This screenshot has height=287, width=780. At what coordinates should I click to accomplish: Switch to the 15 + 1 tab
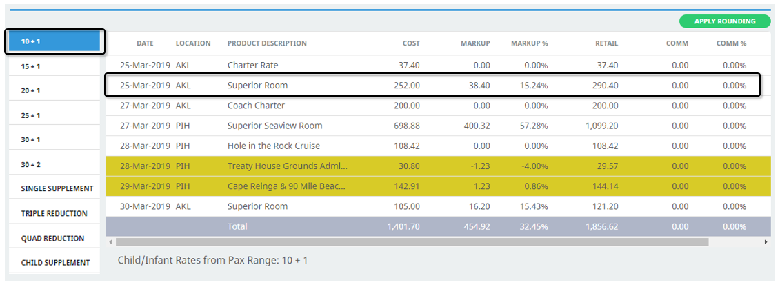click(x=54, y=66)
